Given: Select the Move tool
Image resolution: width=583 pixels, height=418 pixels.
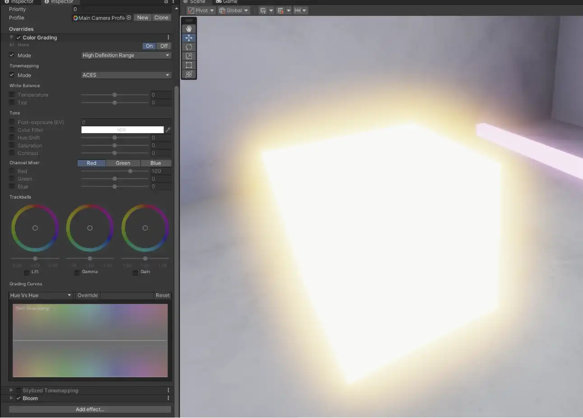Looking at the screenshot, I should click(189, 38).
